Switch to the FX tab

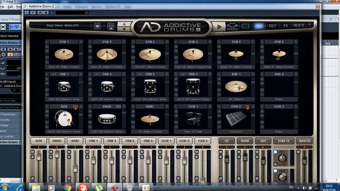click(x=286, y=26)
